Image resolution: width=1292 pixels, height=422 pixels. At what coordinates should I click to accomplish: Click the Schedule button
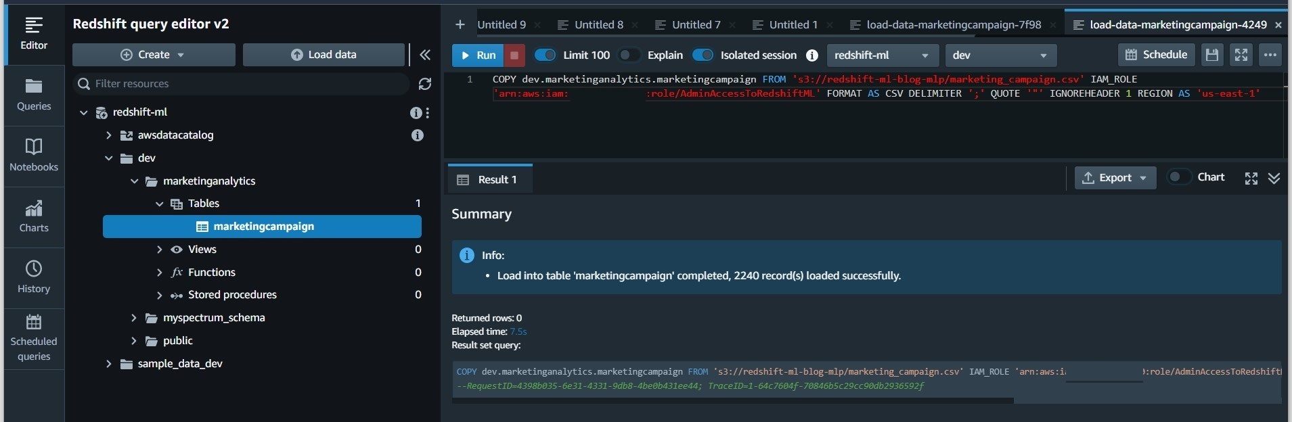[x=1156, y=55]
